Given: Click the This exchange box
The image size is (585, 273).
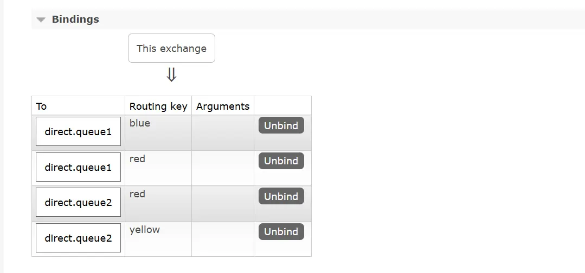Looking at the screenshot, I should (171, 48).
